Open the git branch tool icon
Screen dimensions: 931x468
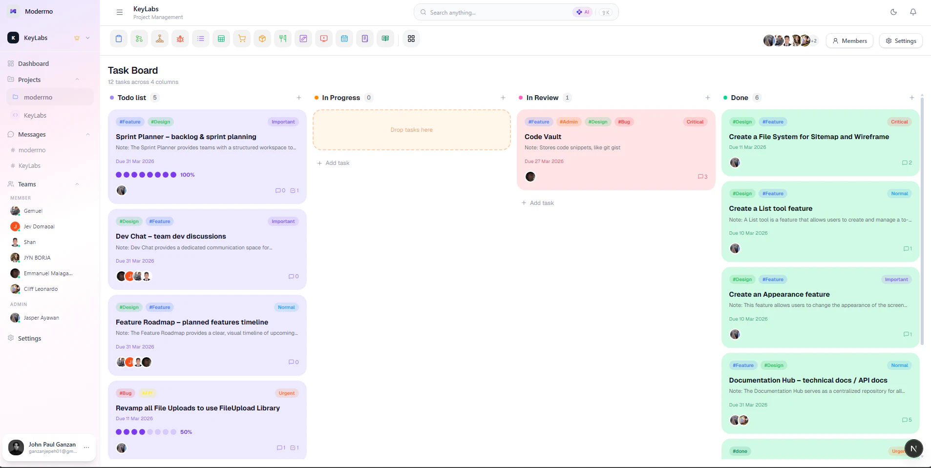pyautogui.click(x=139, y=39)
